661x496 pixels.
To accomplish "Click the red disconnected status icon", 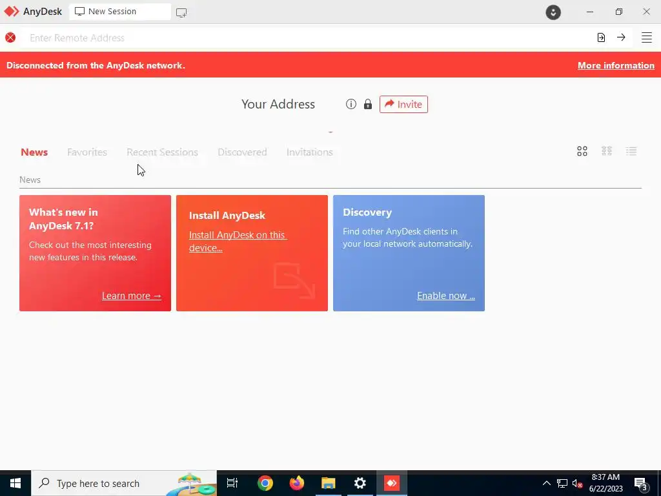I will (10, 37).
